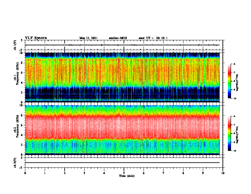Image resolution: width=251 pixels, height=194 pixels.
Task: Click the "ch.1(V)" label of top strip
Action: [15, 45]
